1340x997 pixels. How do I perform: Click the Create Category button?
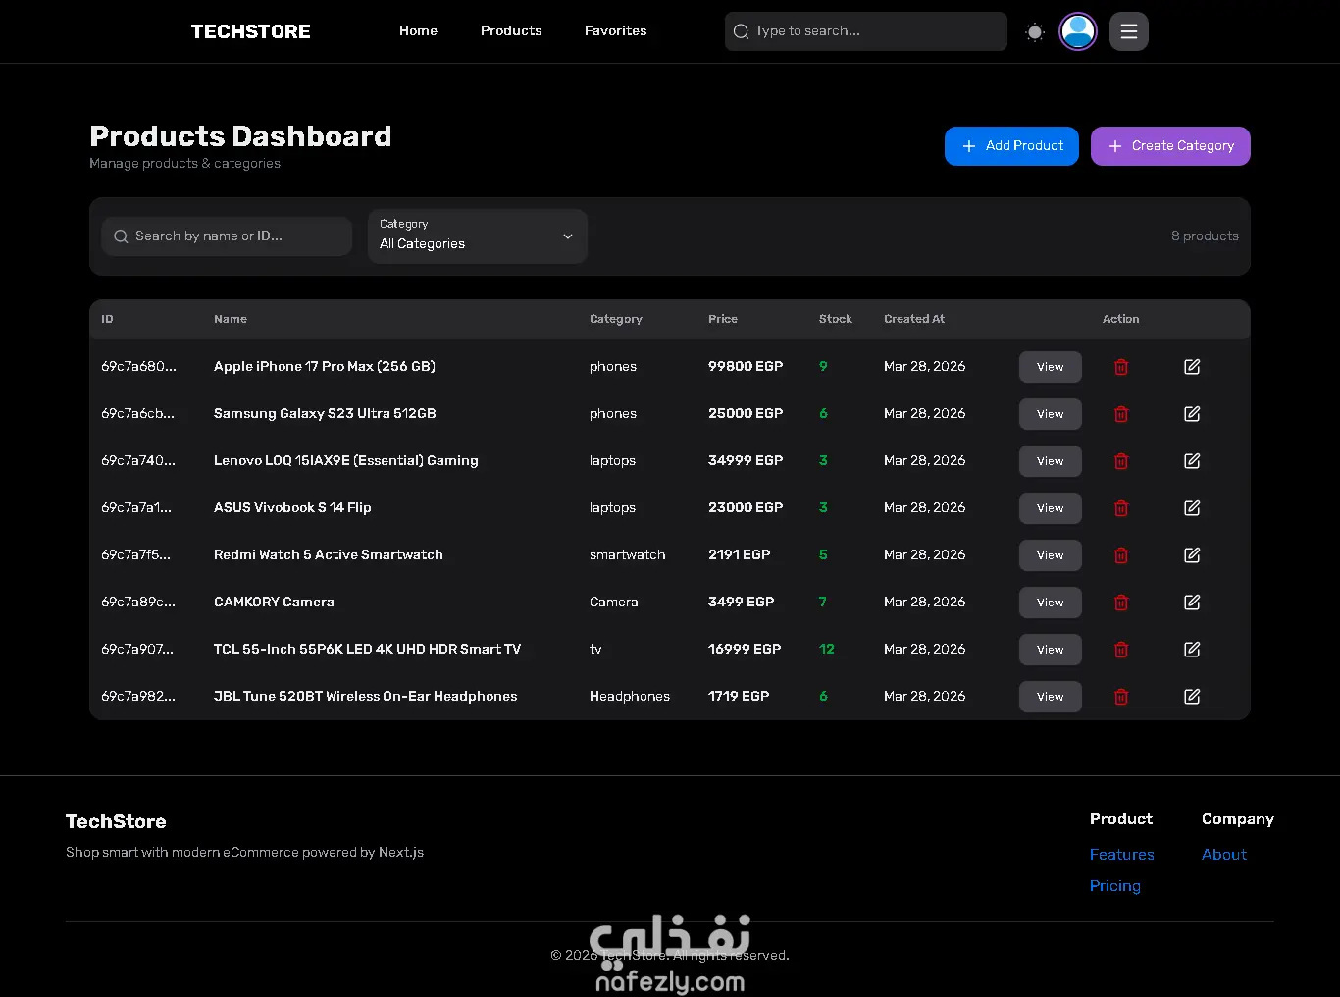click(x=1170, y=146)
